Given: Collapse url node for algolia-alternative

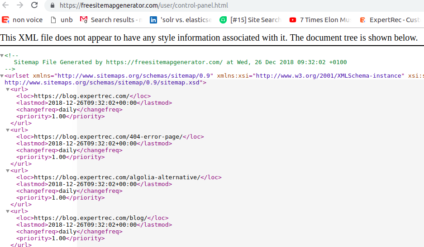Looking at the screenshot, I should pos(8,171).
